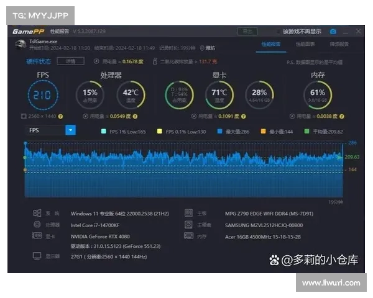Toggle the FPS 1% Low:165 legend swatch

coord(103,131)
